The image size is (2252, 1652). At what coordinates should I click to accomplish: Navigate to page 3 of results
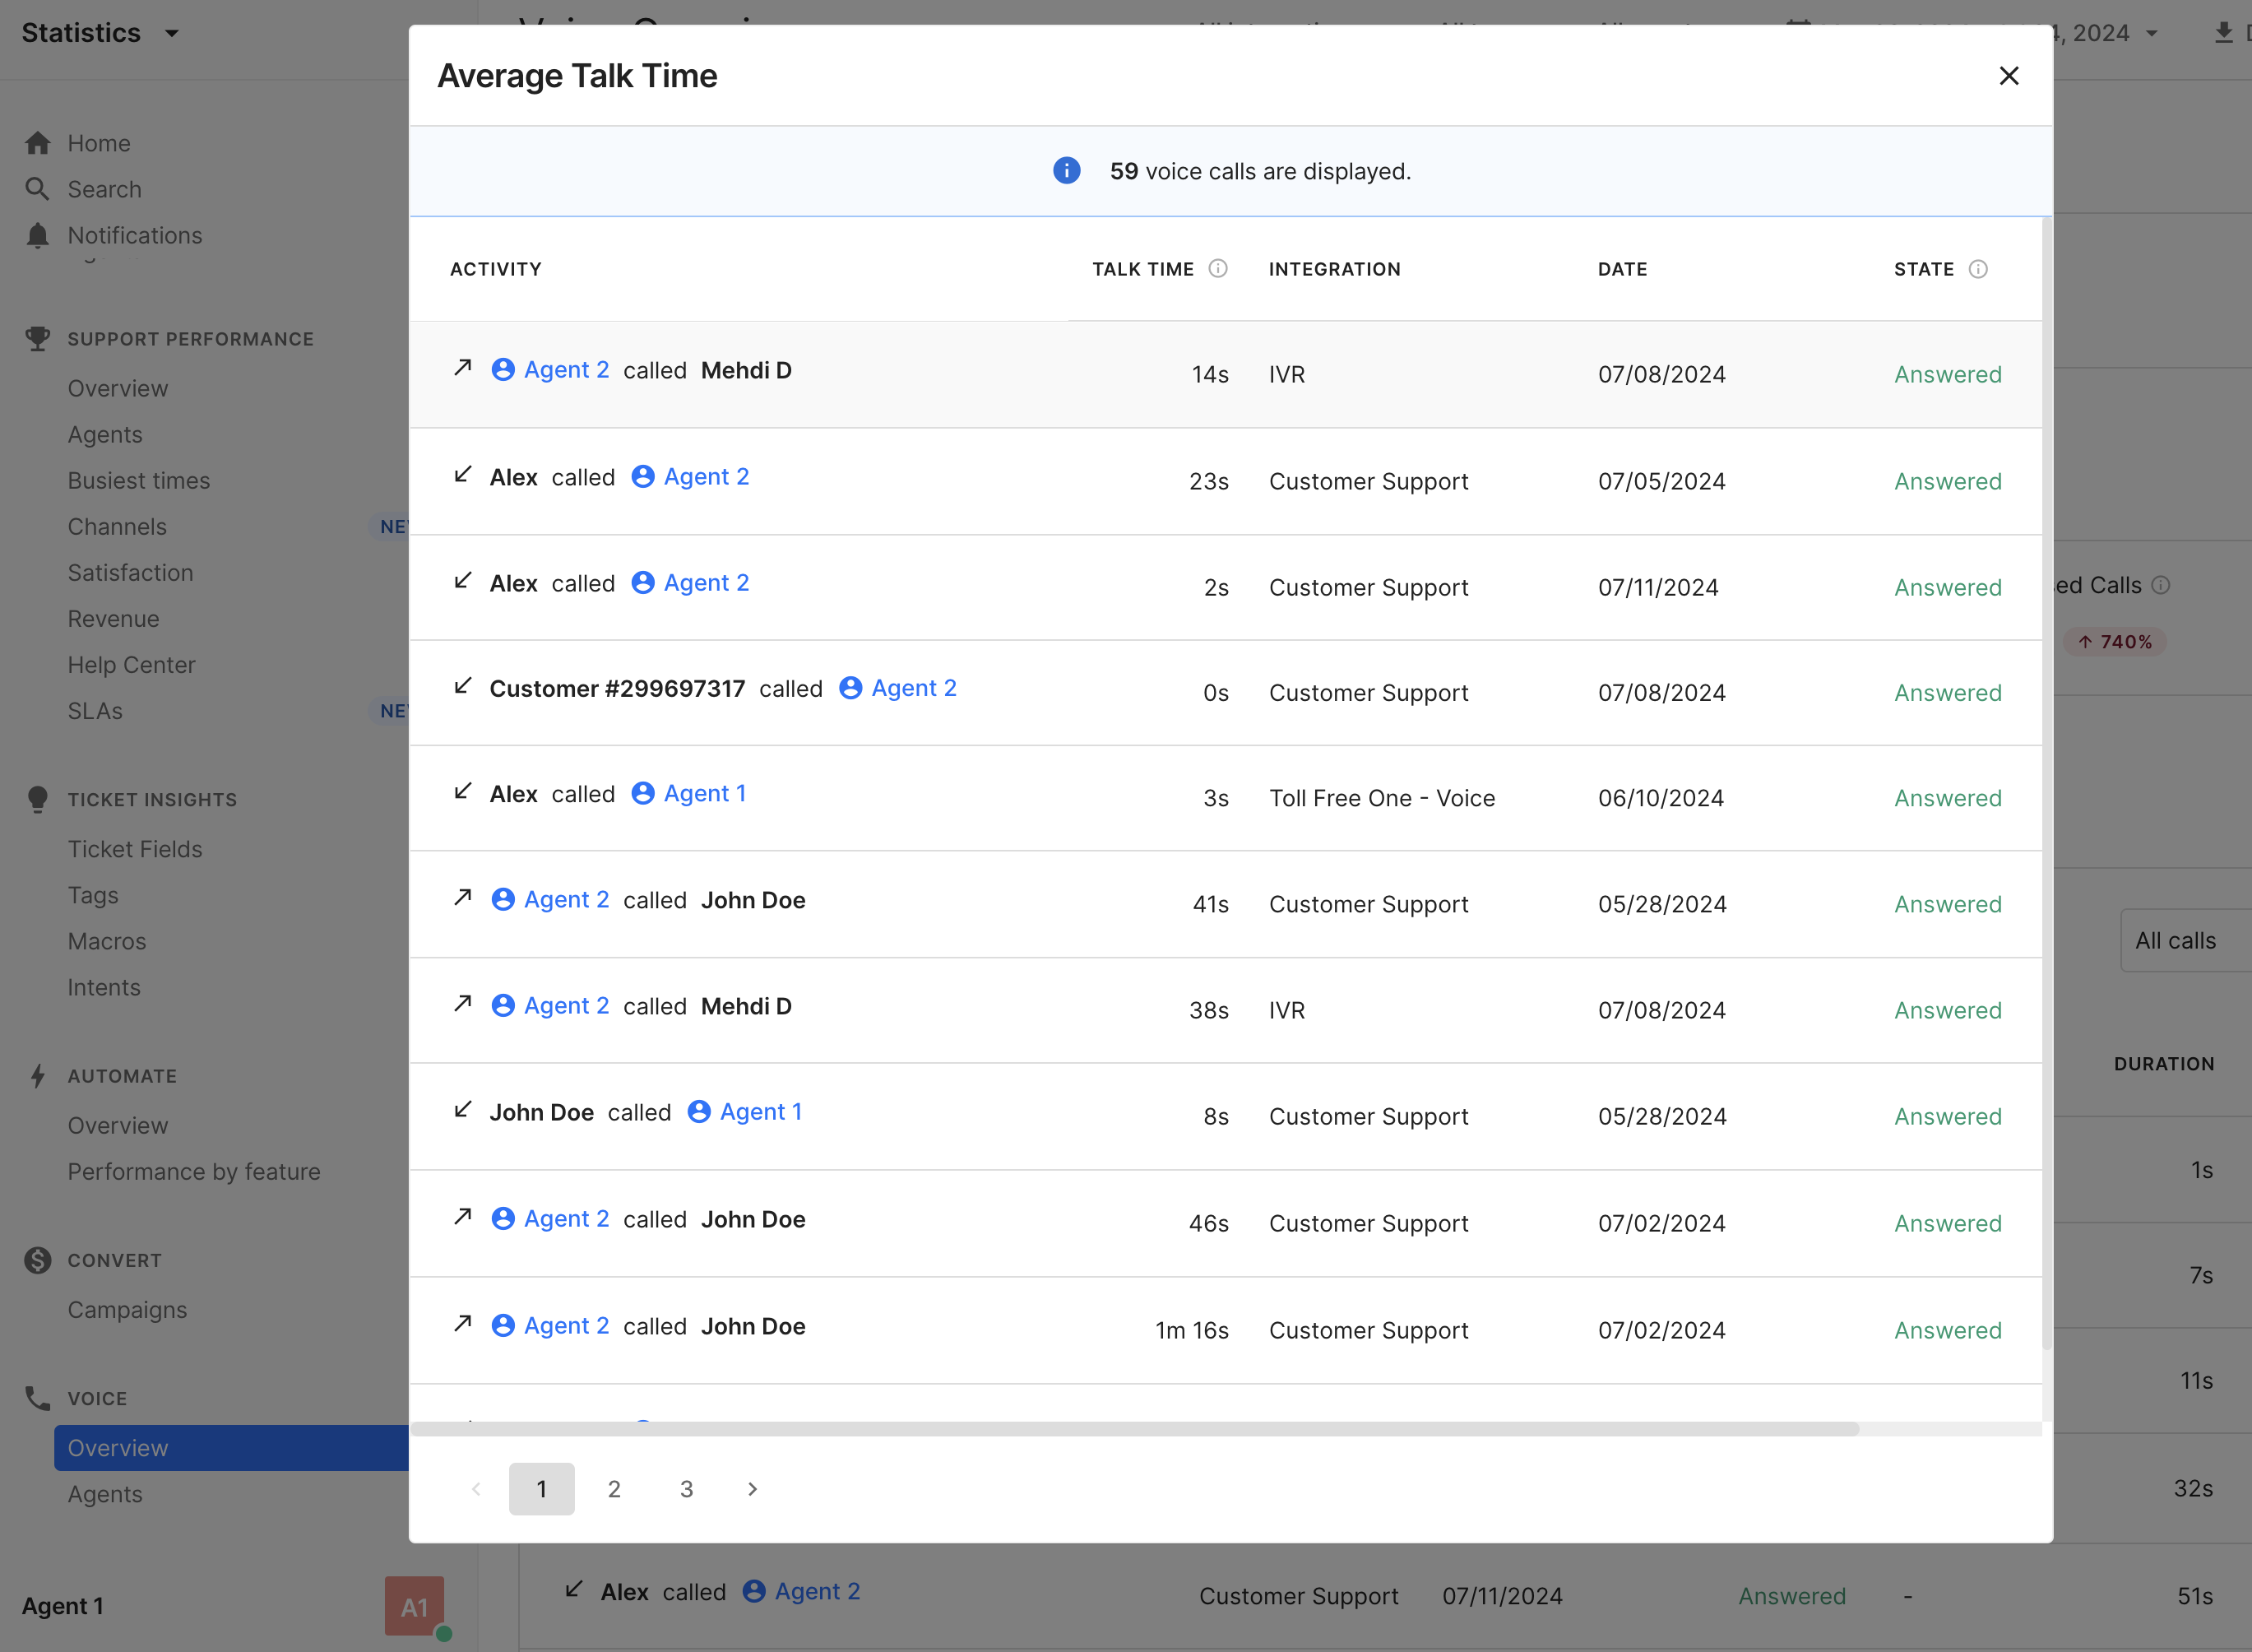click(685, 1489)
